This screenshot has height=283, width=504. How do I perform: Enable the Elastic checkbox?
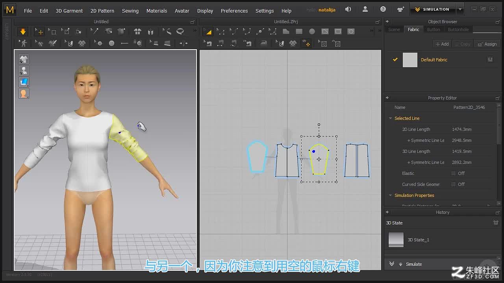tap(453, 173)
